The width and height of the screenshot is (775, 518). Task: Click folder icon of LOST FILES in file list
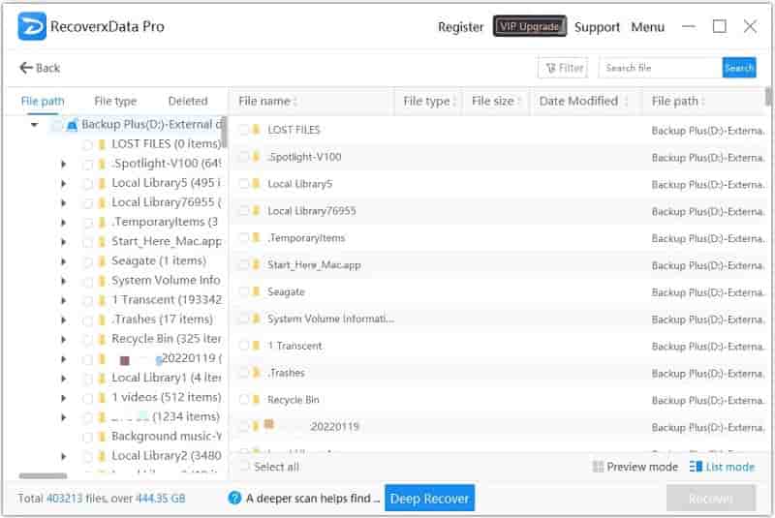(256, 130)
